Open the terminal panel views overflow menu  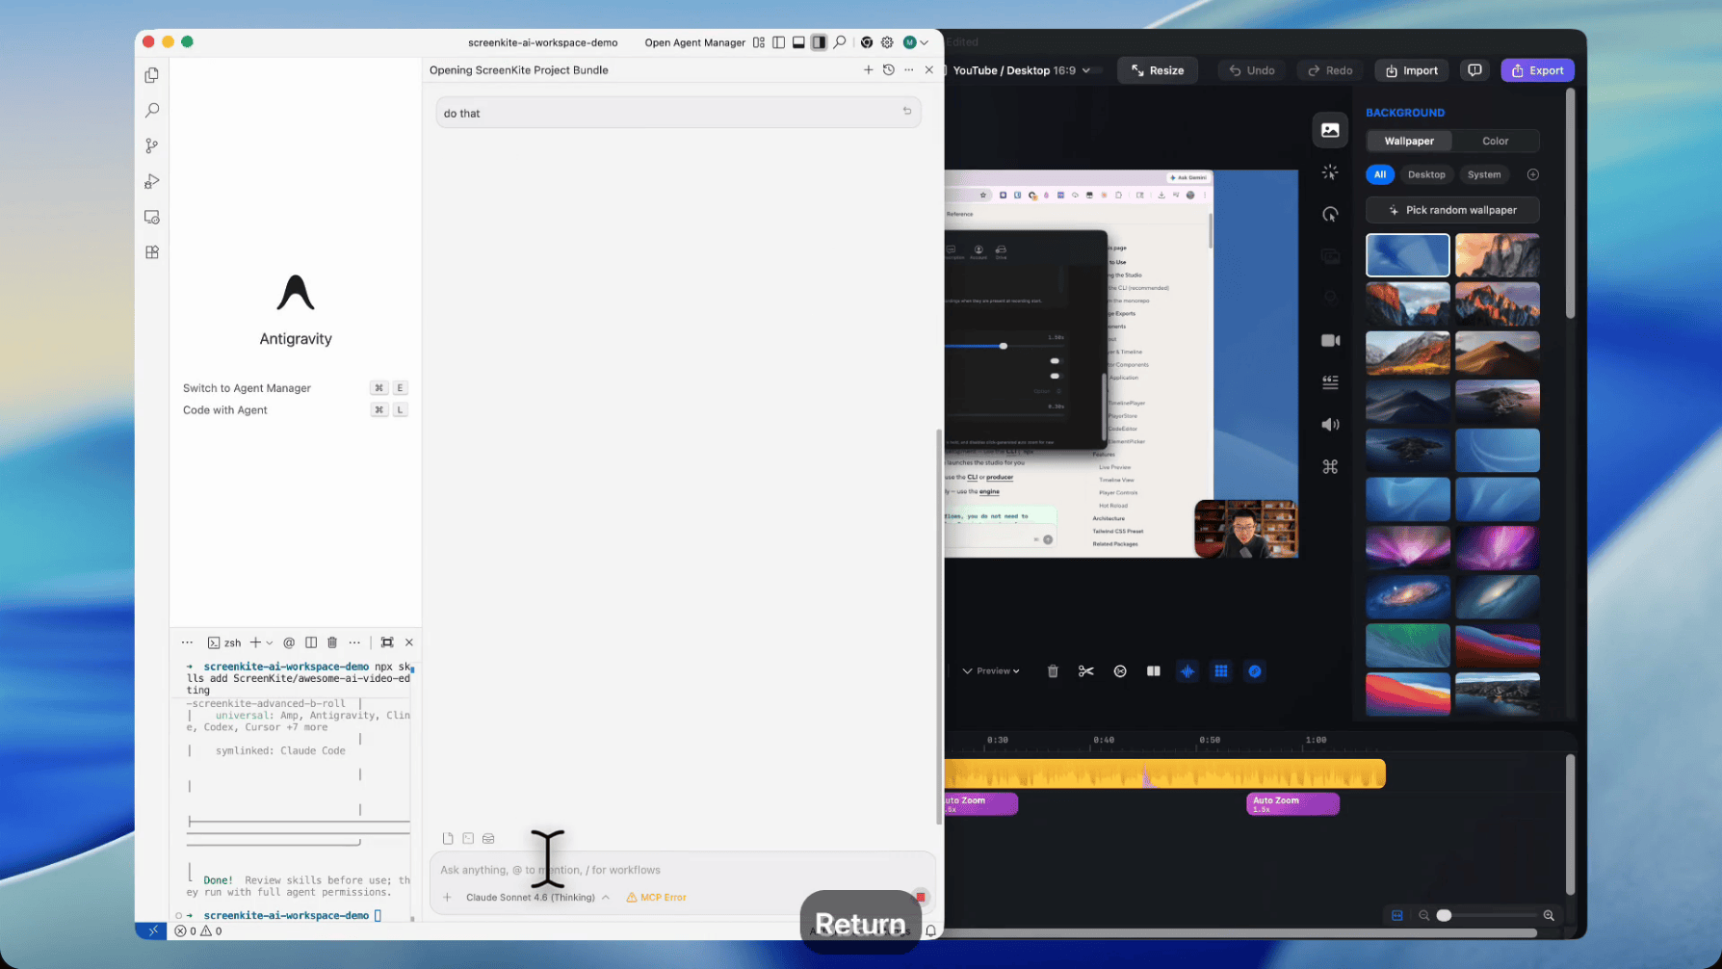(x=187, y=642)
